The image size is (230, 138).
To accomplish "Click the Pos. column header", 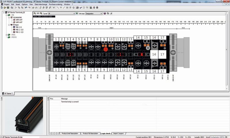I will pos(52,99).
